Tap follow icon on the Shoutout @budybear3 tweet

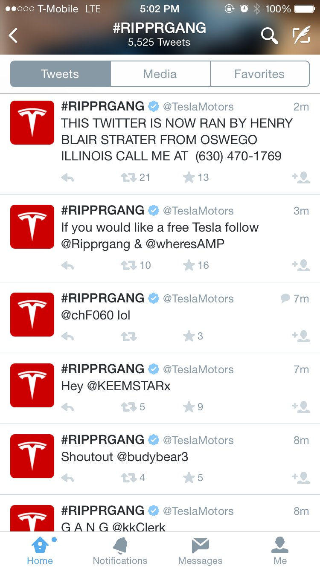tap(301, 478)
